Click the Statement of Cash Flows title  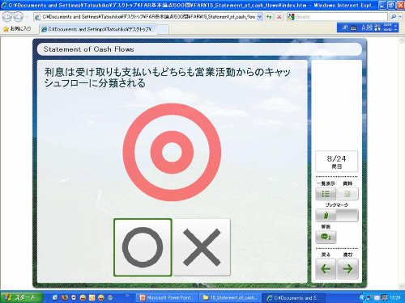point(89,49)
